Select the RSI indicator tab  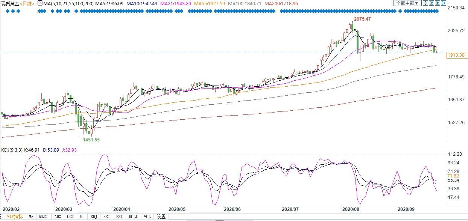[x=107, y=216]
